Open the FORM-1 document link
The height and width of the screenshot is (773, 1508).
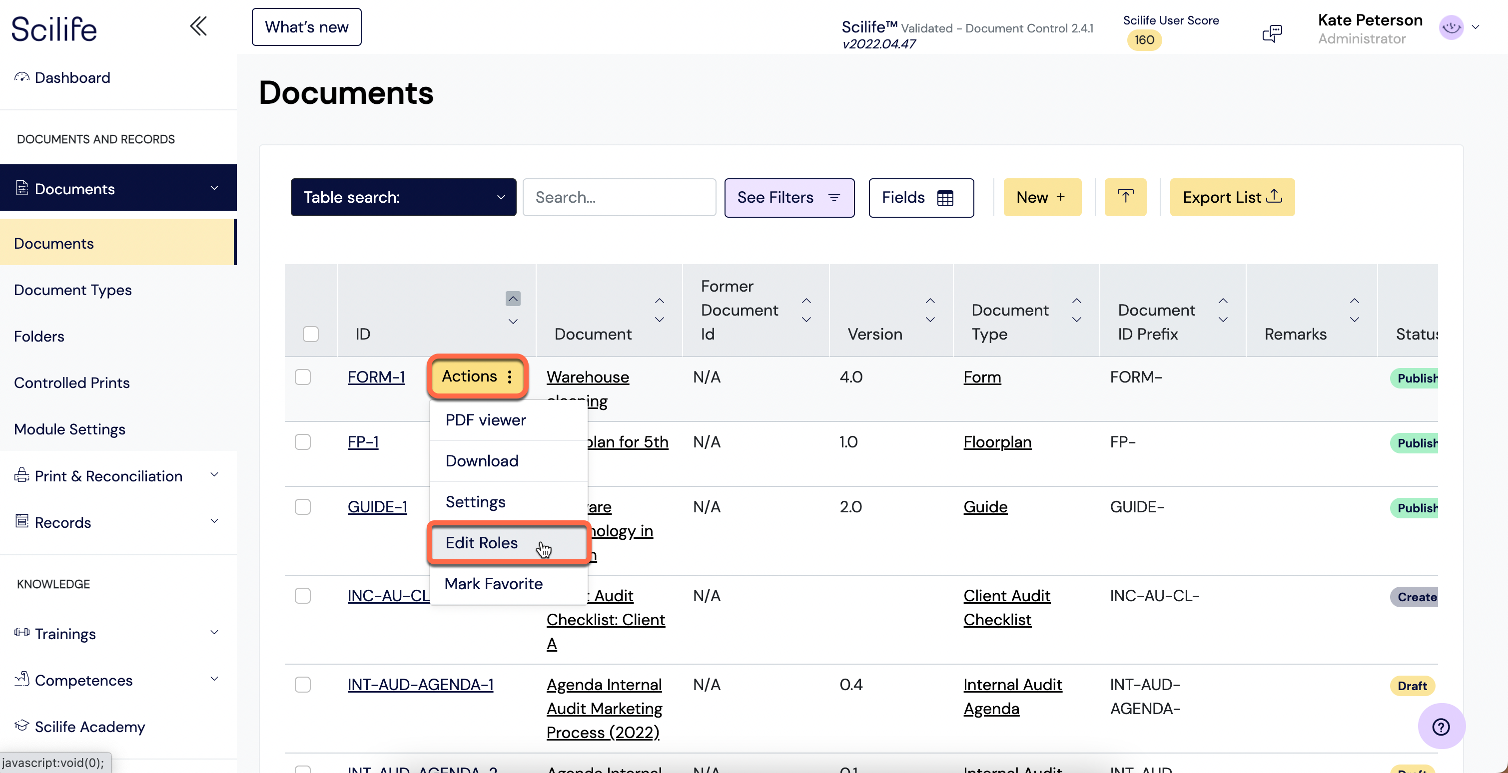[x=376, y=377]
